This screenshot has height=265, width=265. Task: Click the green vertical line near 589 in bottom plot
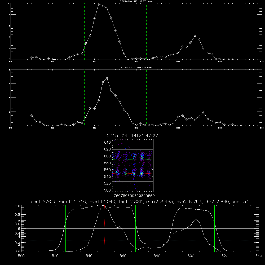click(x=173, y=228)
